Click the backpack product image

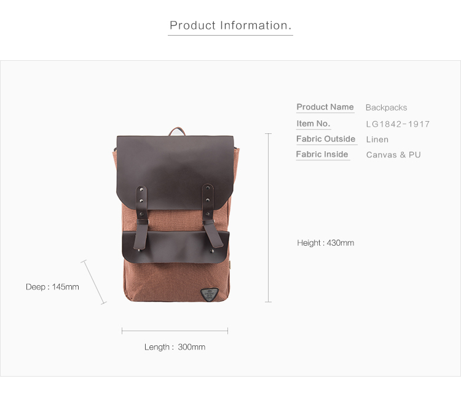176,215
